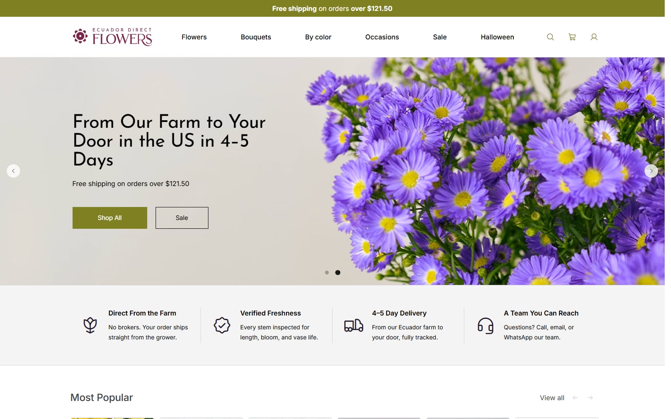Select the second active carousel dot

[338, 273]
